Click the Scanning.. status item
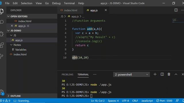The width and height of the screenshot is (184, 103). click(22, 101)
